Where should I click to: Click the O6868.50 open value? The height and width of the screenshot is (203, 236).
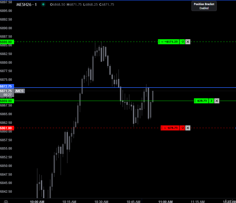tap(57, 5)
